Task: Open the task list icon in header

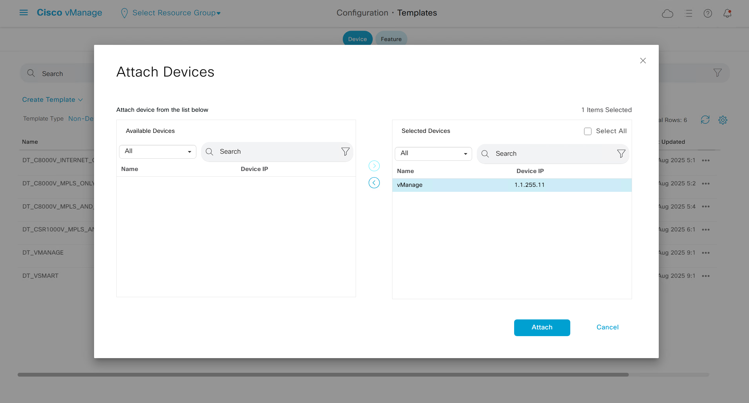Action: [x=688, y=13]
